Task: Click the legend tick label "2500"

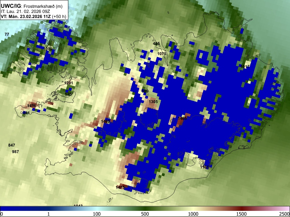Action: (285, 214)
